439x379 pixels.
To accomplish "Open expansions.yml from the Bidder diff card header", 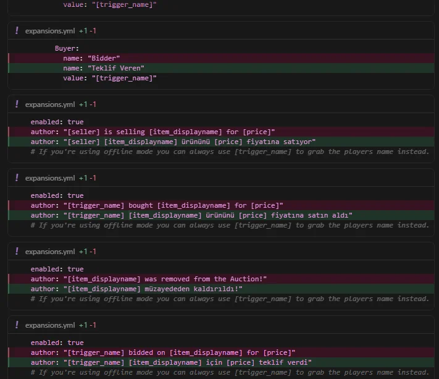I will point(50,31).
